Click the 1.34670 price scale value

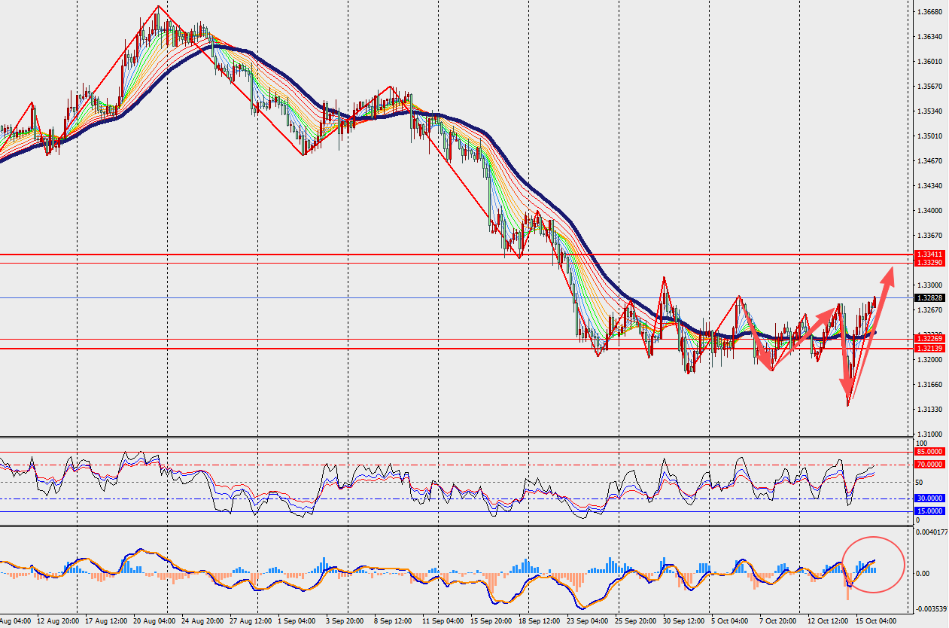click(930, 161)
